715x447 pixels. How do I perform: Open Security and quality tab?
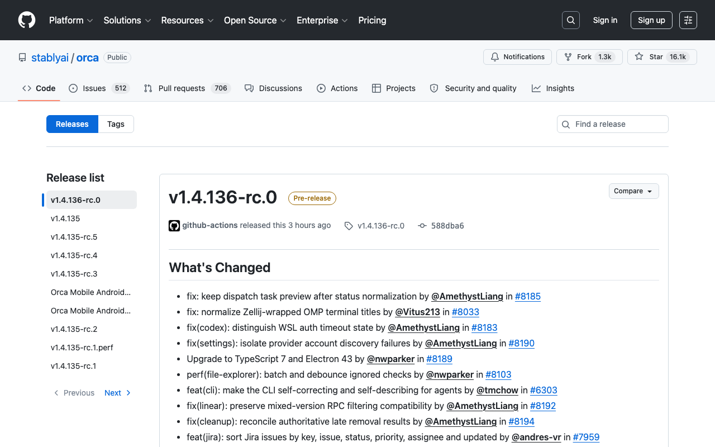[x=473, y=88]
